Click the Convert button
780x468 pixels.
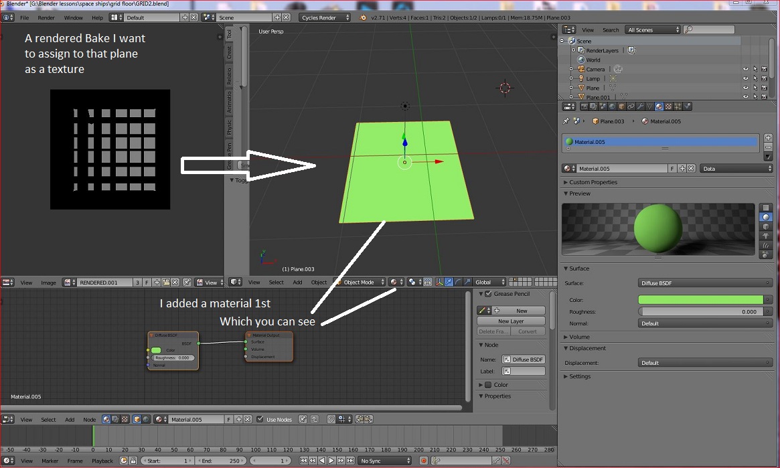(x=528, y=331)
